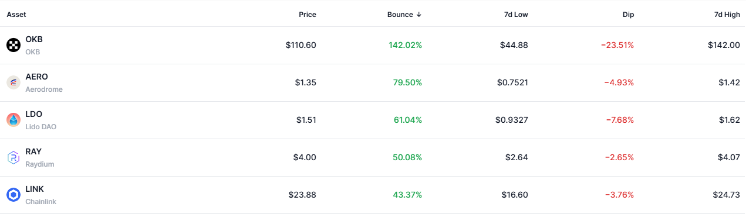Sort table by Dip column header

click(628, 15)
